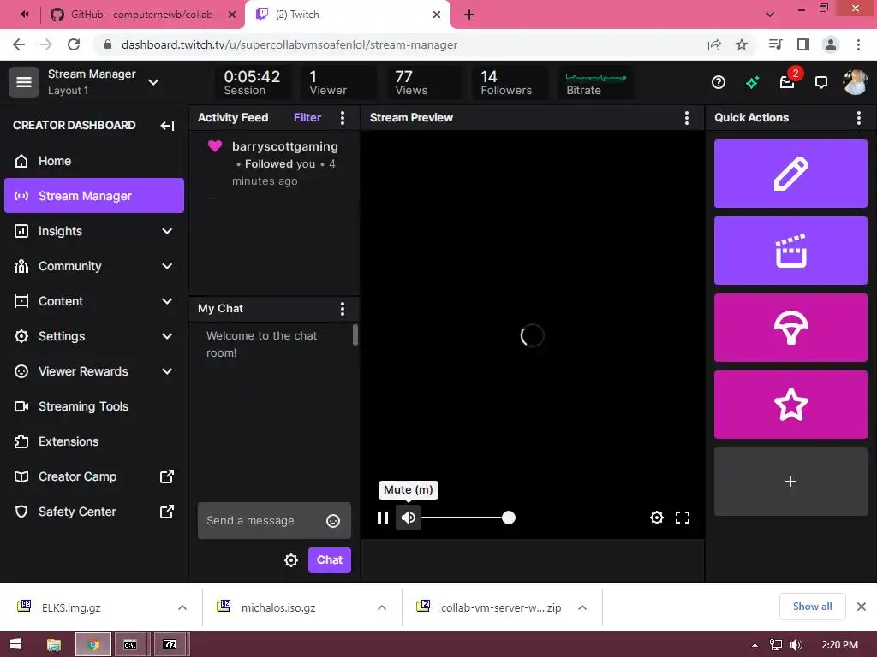Screen dimensions: 877x657
Task: Click the parachute raid quick action
Action: (790, 328)
